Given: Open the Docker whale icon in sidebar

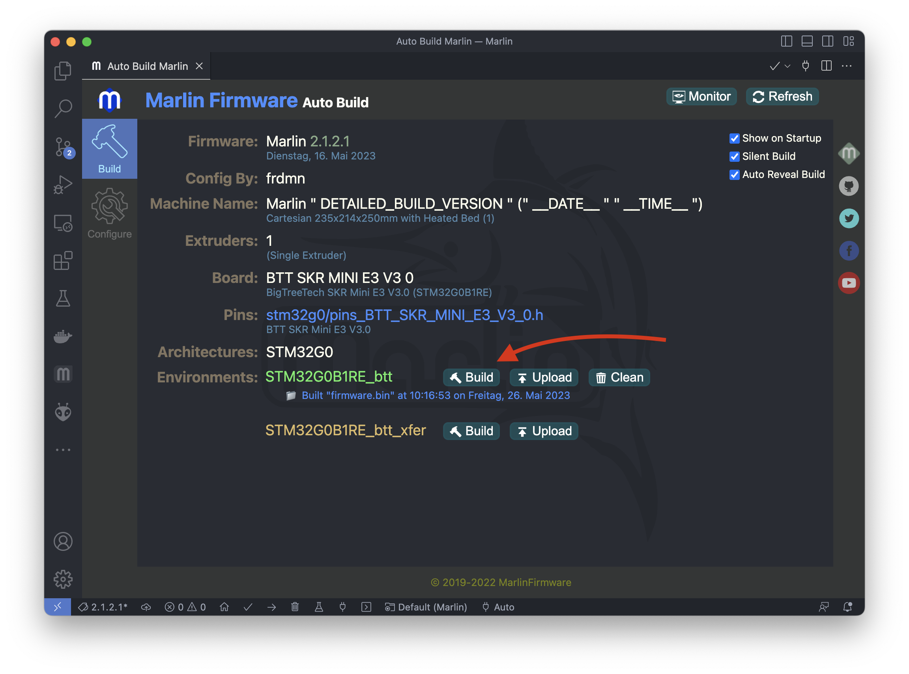Looking at the screenshot, I should click(x=63, y=337).
